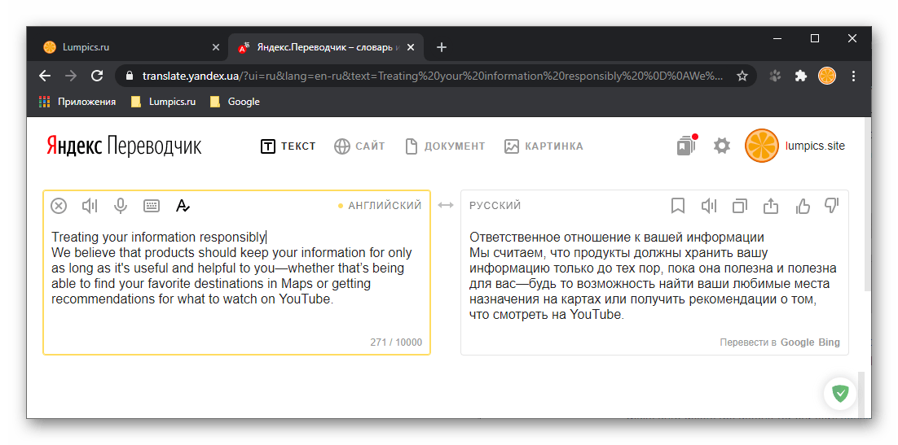
Task: Reload the current page
Action: pyautogui.click(x=97, y=76)
